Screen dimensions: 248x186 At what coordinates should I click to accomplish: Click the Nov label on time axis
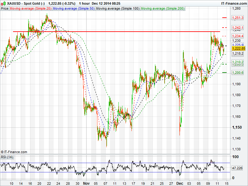click(x=86, y=183)
